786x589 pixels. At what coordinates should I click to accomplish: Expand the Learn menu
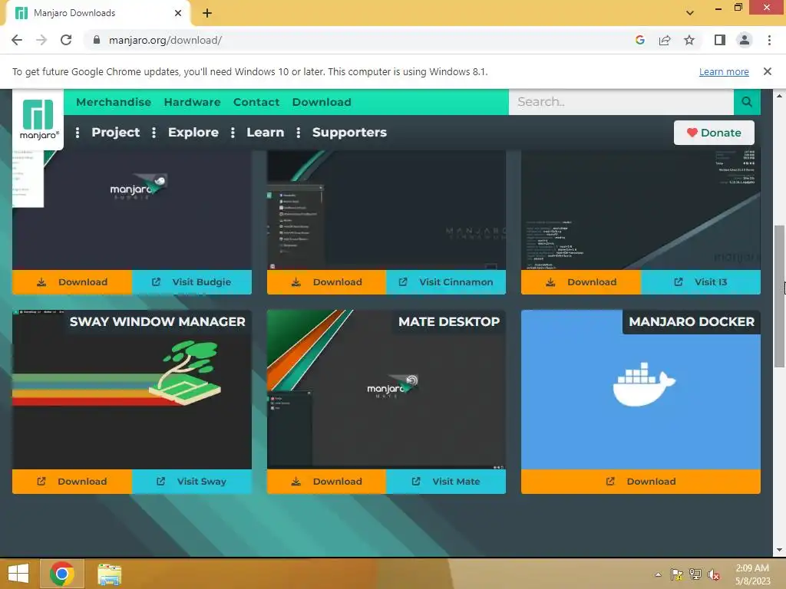point(265,132)
